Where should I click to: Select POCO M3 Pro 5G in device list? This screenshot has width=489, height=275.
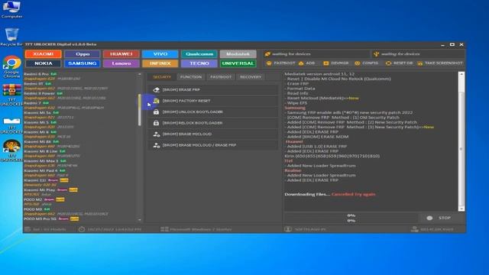[40, 219]
